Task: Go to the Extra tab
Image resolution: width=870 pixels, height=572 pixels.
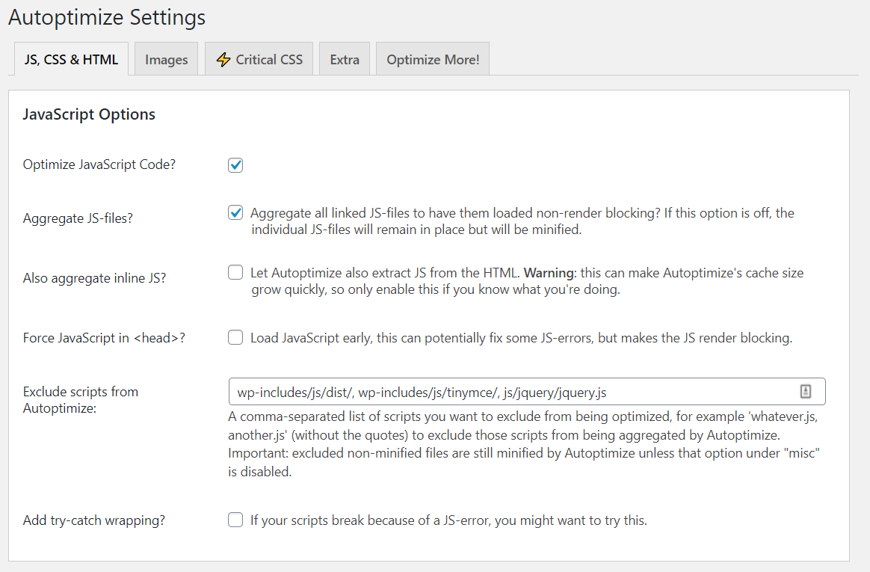Action: click(345, 60)
